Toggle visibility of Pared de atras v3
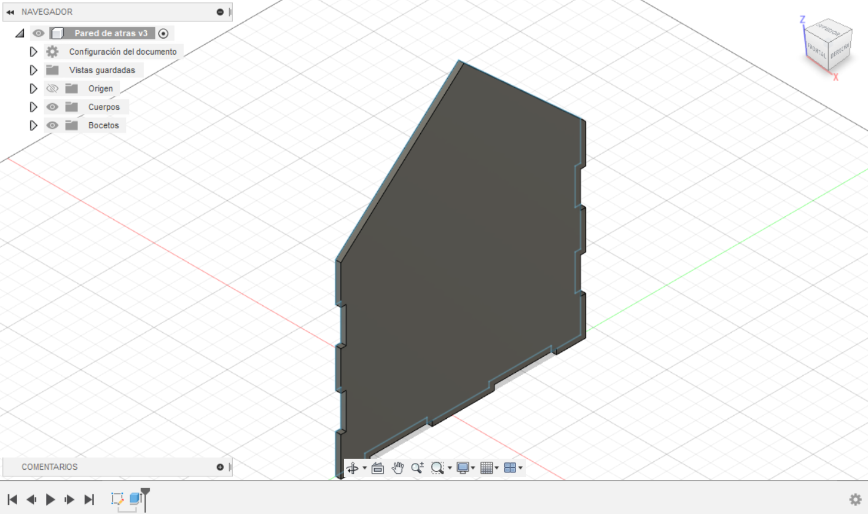This screenshot has height=514, width=868. click(x=38, y=33)
